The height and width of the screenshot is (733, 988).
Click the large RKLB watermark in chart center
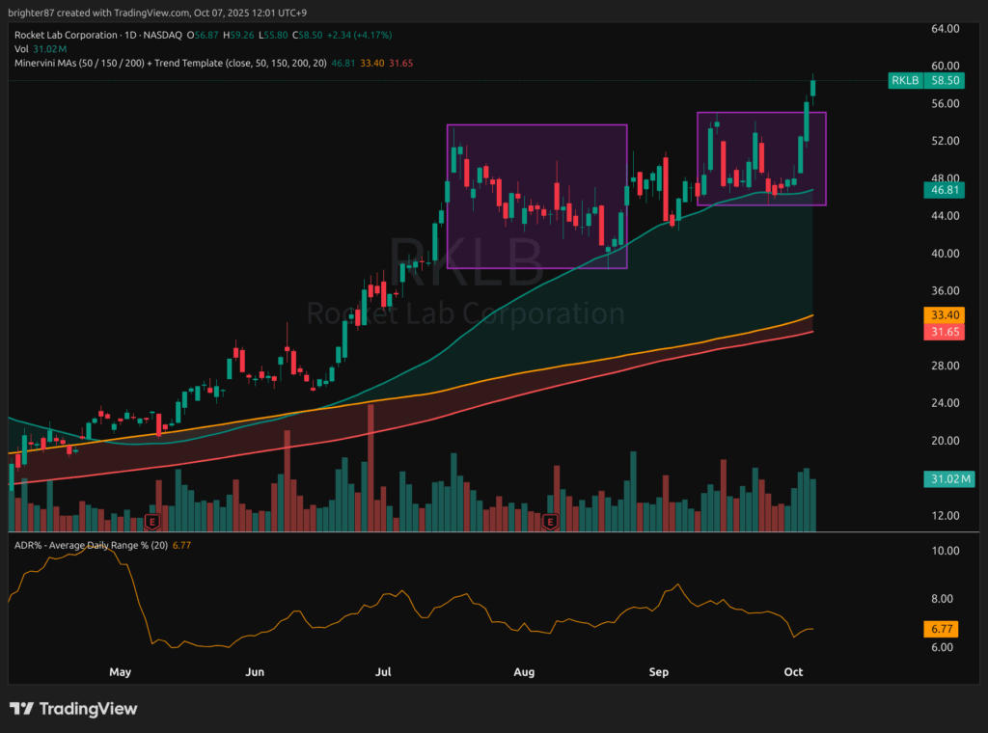pos(466,261)
